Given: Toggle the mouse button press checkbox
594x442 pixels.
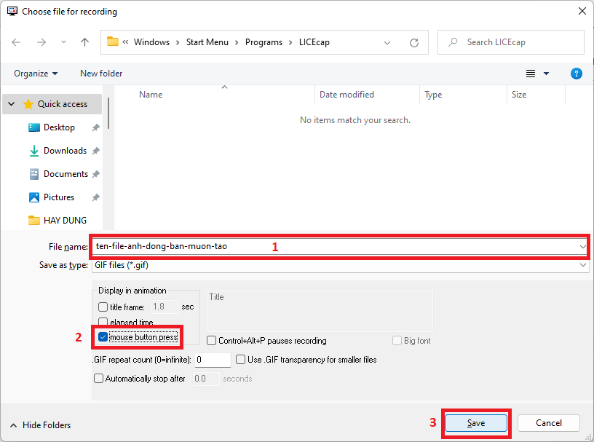Looking at the screenshot, I should (x=103, y=337).
